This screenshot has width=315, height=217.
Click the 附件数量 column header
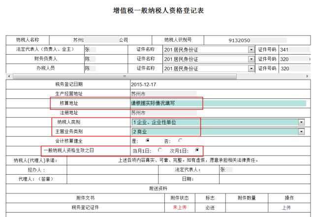point(247,198)
